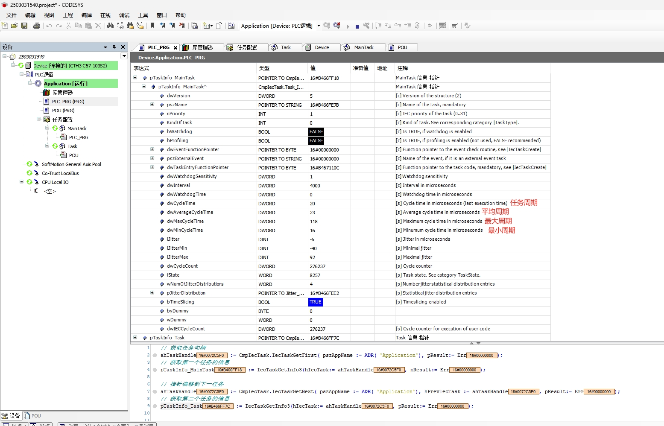Screen dimensions: 664x426
Task: Close the 设备 panel
Action: pyautogui.click(x=123, y=47)
